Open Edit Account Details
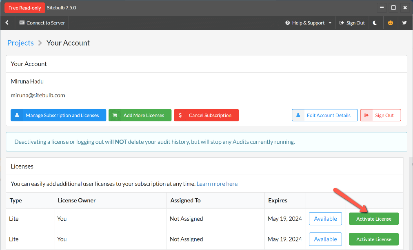Image resolution: width=413 pixels, height=250 pixels. 325,115
